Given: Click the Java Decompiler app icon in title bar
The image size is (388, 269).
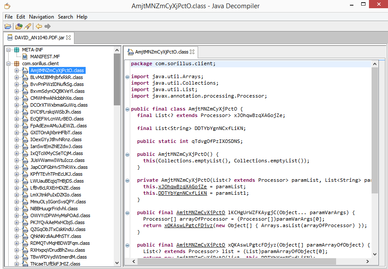Looking at the screenshot, I should pyautogui.click(x=7, y=6).
